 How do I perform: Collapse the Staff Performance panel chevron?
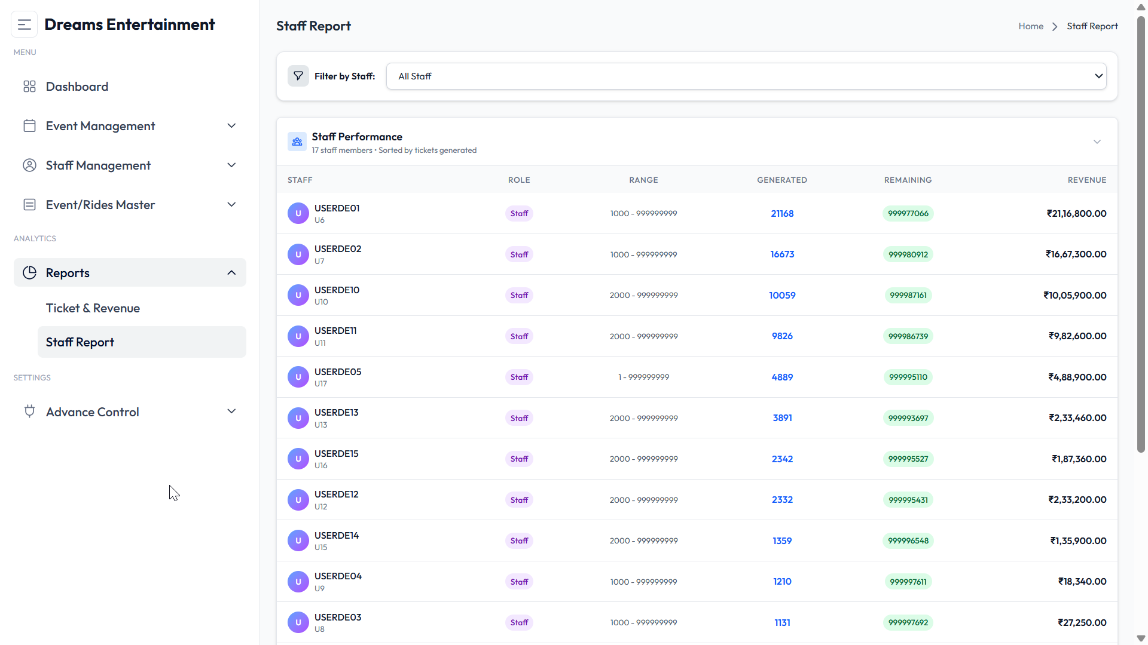click(1097, 142)
